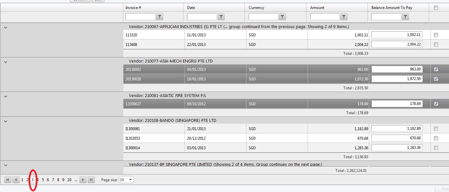
Task: Sort by the Invoice # column header
Action: pos(133,8)
